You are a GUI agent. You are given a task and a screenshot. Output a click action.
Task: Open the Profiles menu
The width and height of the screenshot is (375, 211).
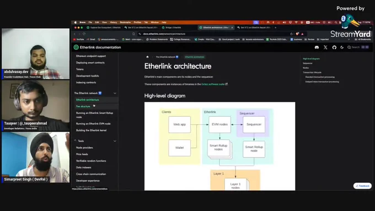point(137,23)
